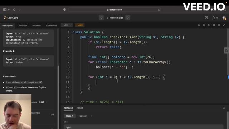Collapse the testcase console panel
Screen dimensions: 229x129
tap(224, 108)
